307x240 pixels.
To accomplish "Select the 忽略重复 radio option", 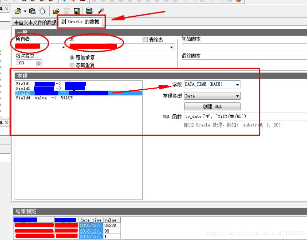I will click(72, 65).
